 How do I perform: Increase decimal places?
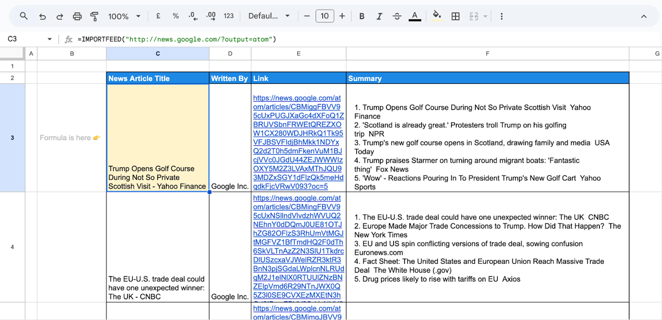(x=211, y=16)
